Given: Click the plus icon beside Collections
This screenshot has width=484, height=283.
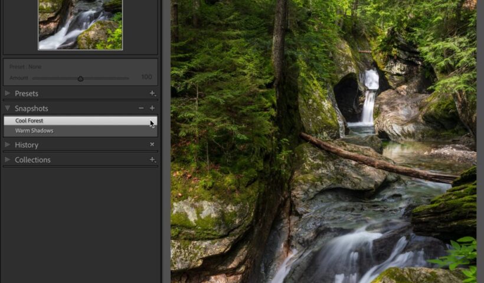Looking at the screenshot, I should pos(152,160).
